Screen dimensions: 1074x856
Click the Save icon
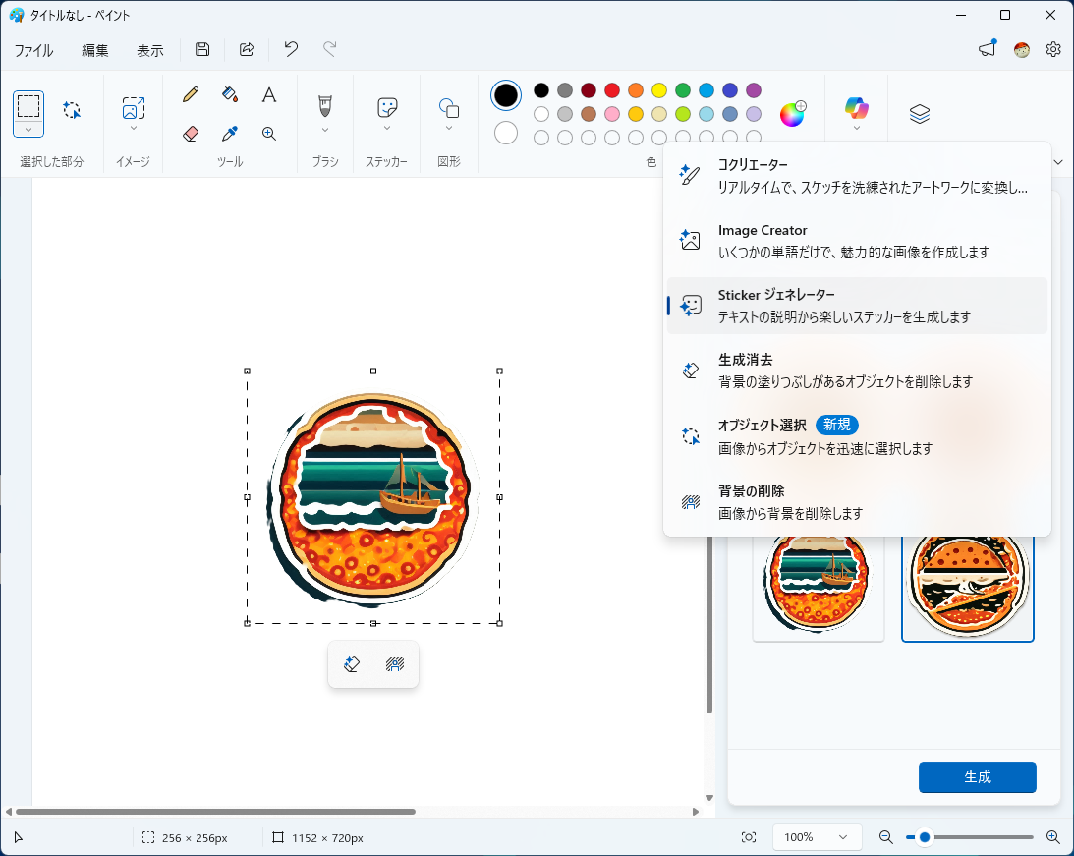click(x=201, y=49)
